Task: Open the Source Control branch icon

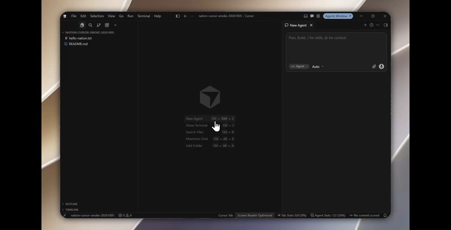Action: [99, 25]
